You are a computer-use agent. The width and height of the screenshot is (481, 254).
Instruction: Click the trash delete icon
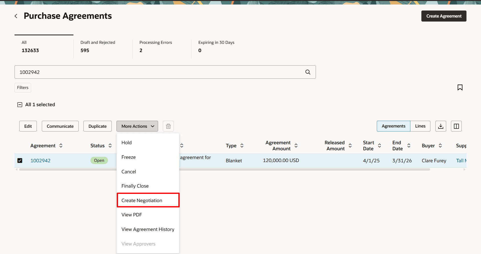(168, 126)
